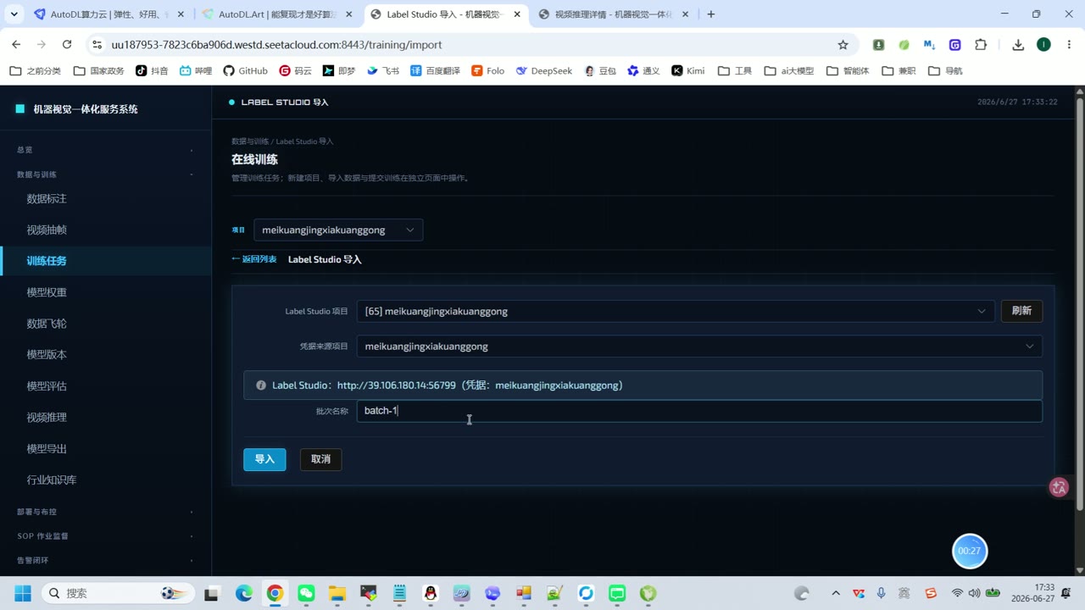Screen dimensions: 1085x610
Task: Open the tab search dropdown arrow
Action: (x=14, y=14)
